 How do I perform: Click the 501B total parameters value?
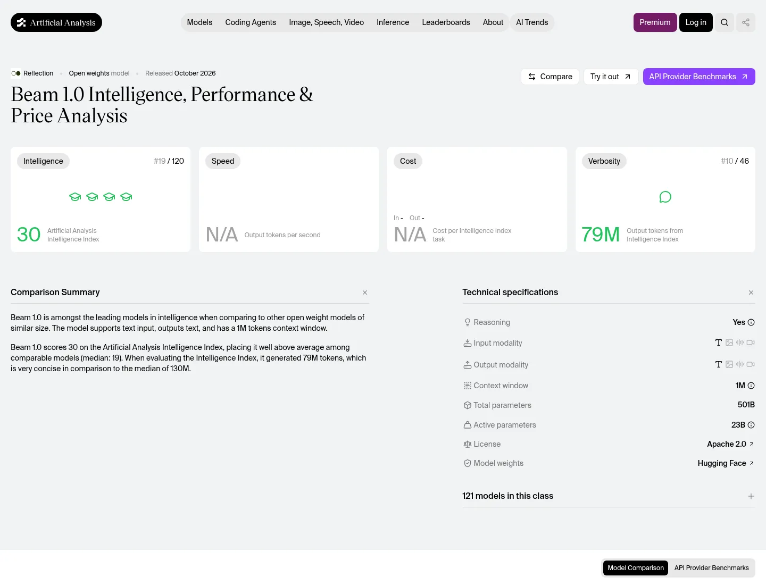pyautogui.click(x=746, y=405)
